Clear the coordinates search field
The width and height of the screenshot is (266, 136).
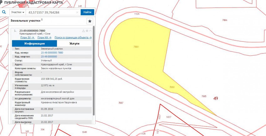[78, 13]
